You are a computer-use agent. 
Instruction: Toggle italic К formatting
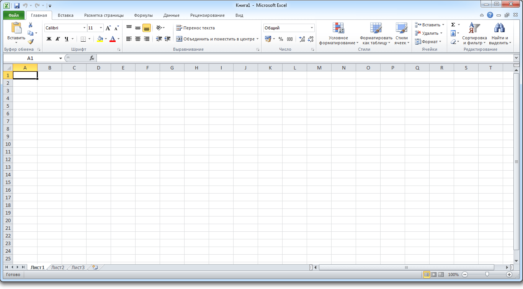(x=58, y=39)
